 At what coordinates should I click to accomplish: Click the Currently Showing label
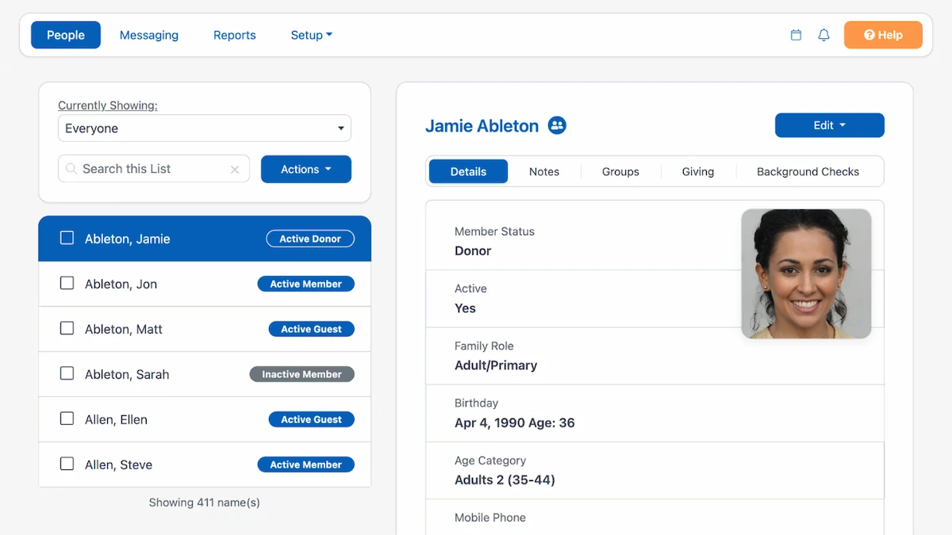(x=108, y=105)
